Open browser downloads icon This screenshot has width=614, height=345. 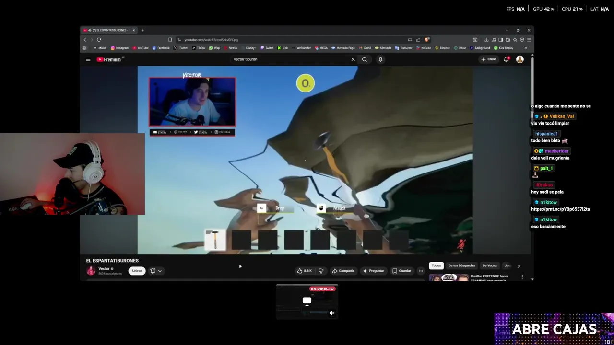486,40
